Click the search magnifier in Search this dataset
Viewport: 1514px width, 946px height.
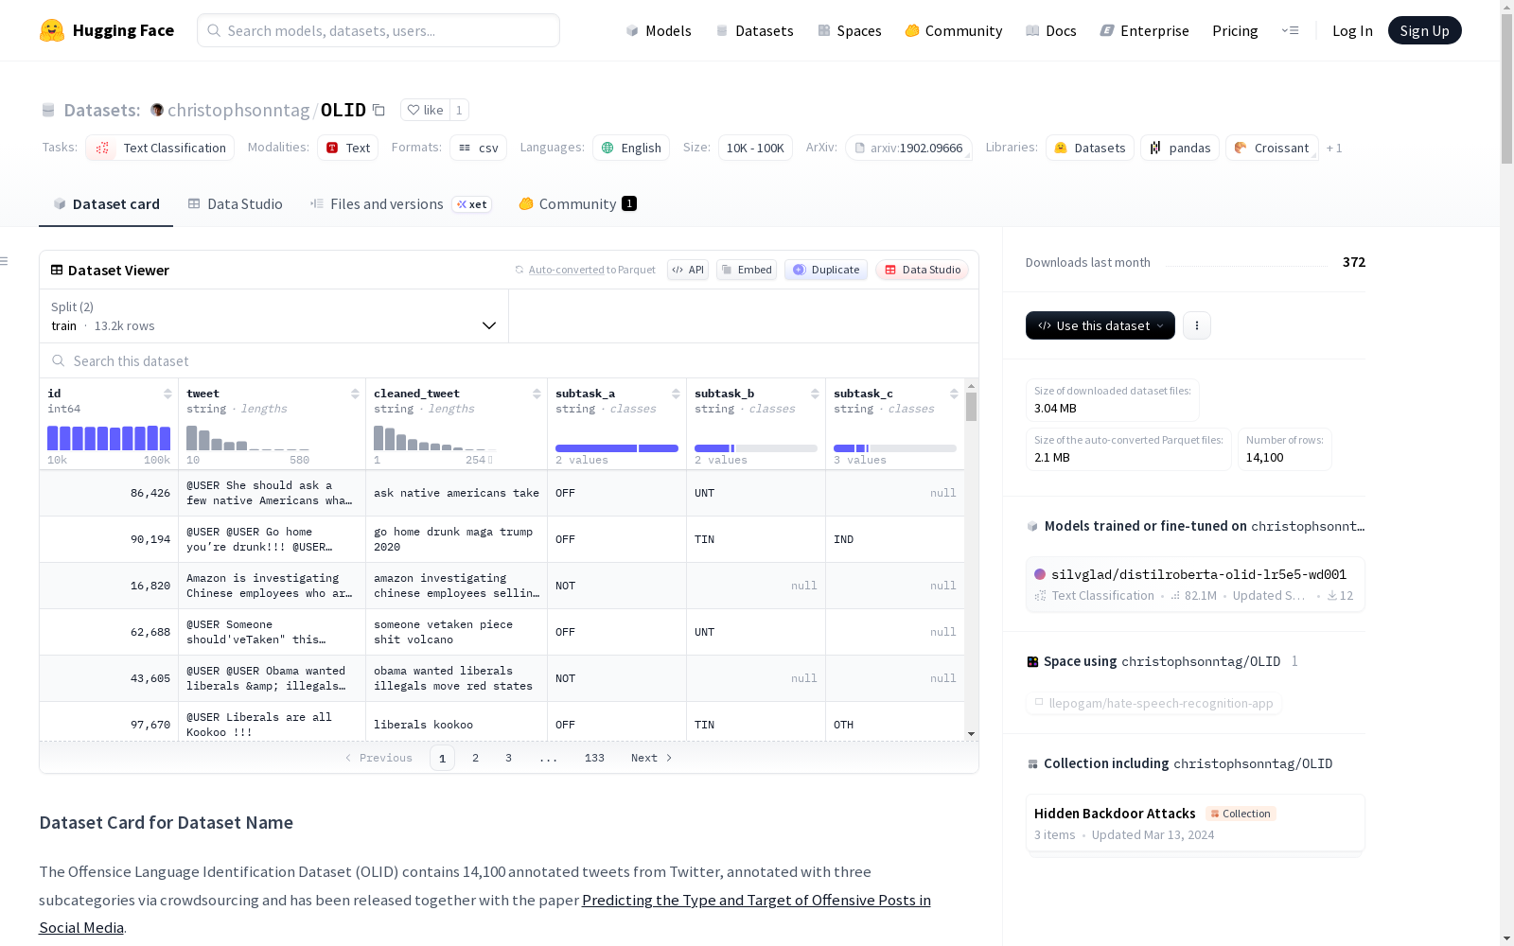59,360
